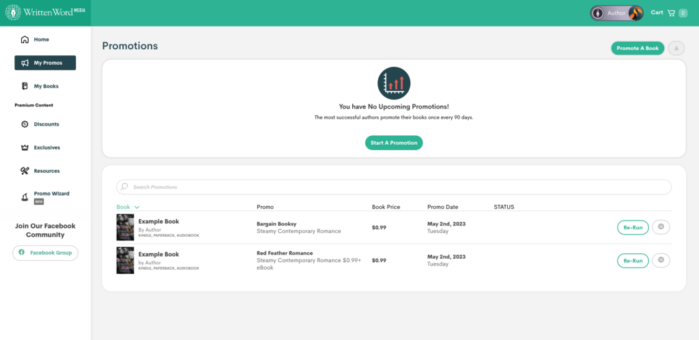Click the Book column sort chevron
The width and height of the screenshot is (699, 340).
pyautogui.click(x=137, y=207)
